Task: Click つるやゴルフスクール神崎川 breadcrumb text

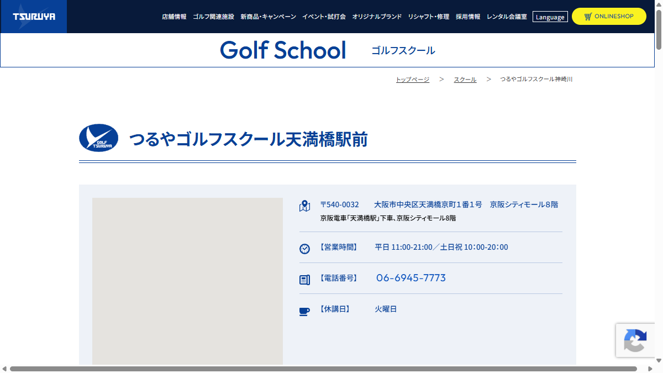Action: click(536, 80)
